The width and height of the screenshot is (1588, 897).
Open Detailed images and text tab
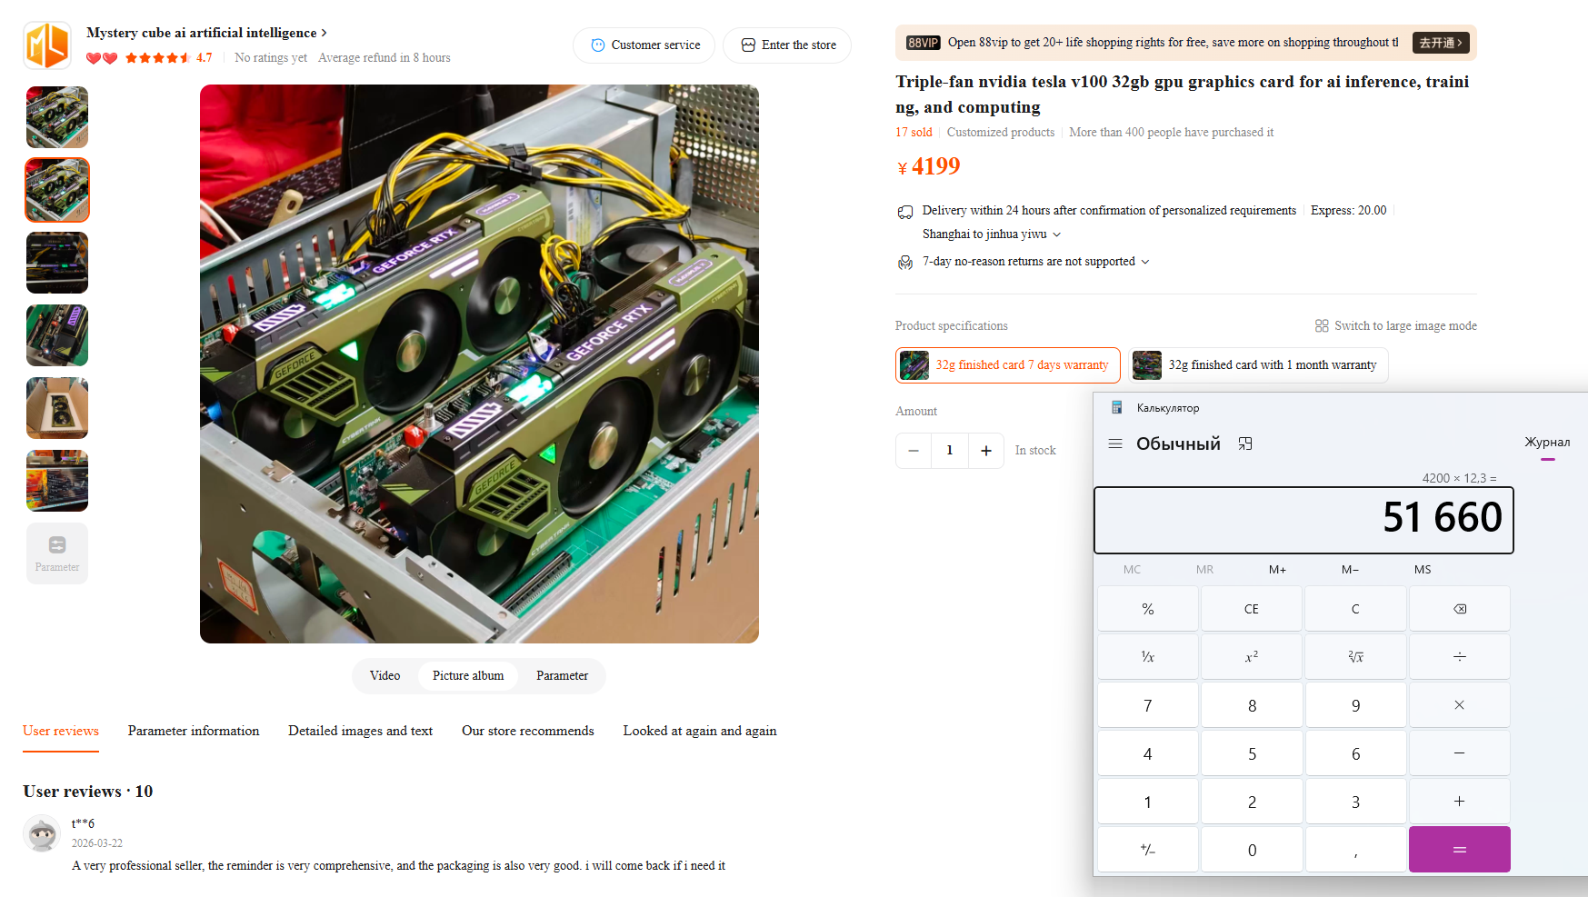click(360, 732)
